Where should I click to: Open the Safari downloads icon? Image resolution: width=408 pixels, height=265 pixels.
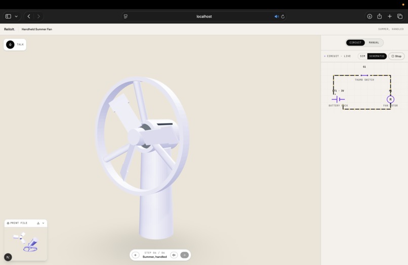click(370, 16)
